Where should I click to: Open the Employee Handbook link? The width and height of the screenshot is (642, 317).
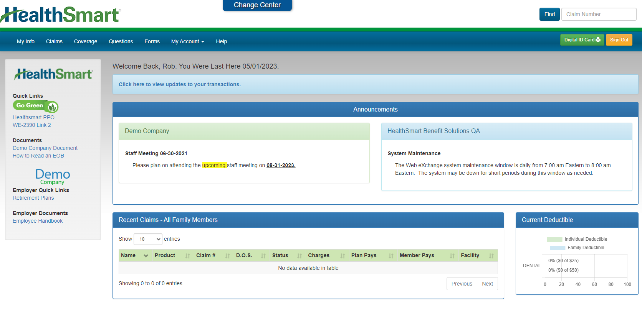pyautogui.click(x=38, y=221)
